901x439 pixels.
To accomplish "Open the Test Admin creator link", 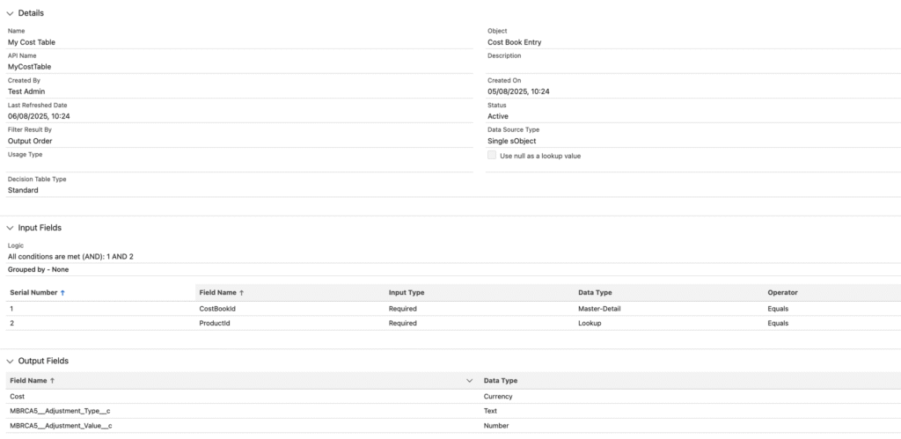I will [26, 91].
